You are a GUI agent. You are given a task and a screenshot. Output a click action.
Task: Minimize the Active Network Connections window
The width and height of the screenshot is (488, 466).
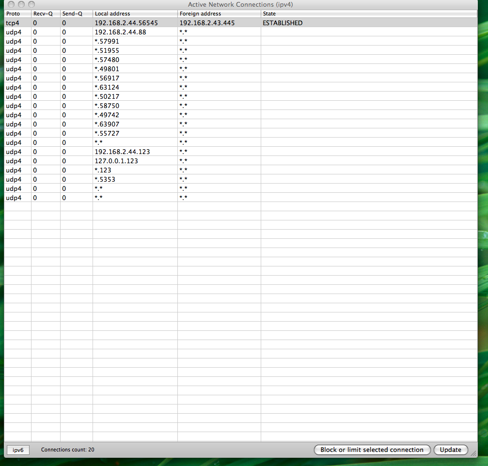coord(21,4)
